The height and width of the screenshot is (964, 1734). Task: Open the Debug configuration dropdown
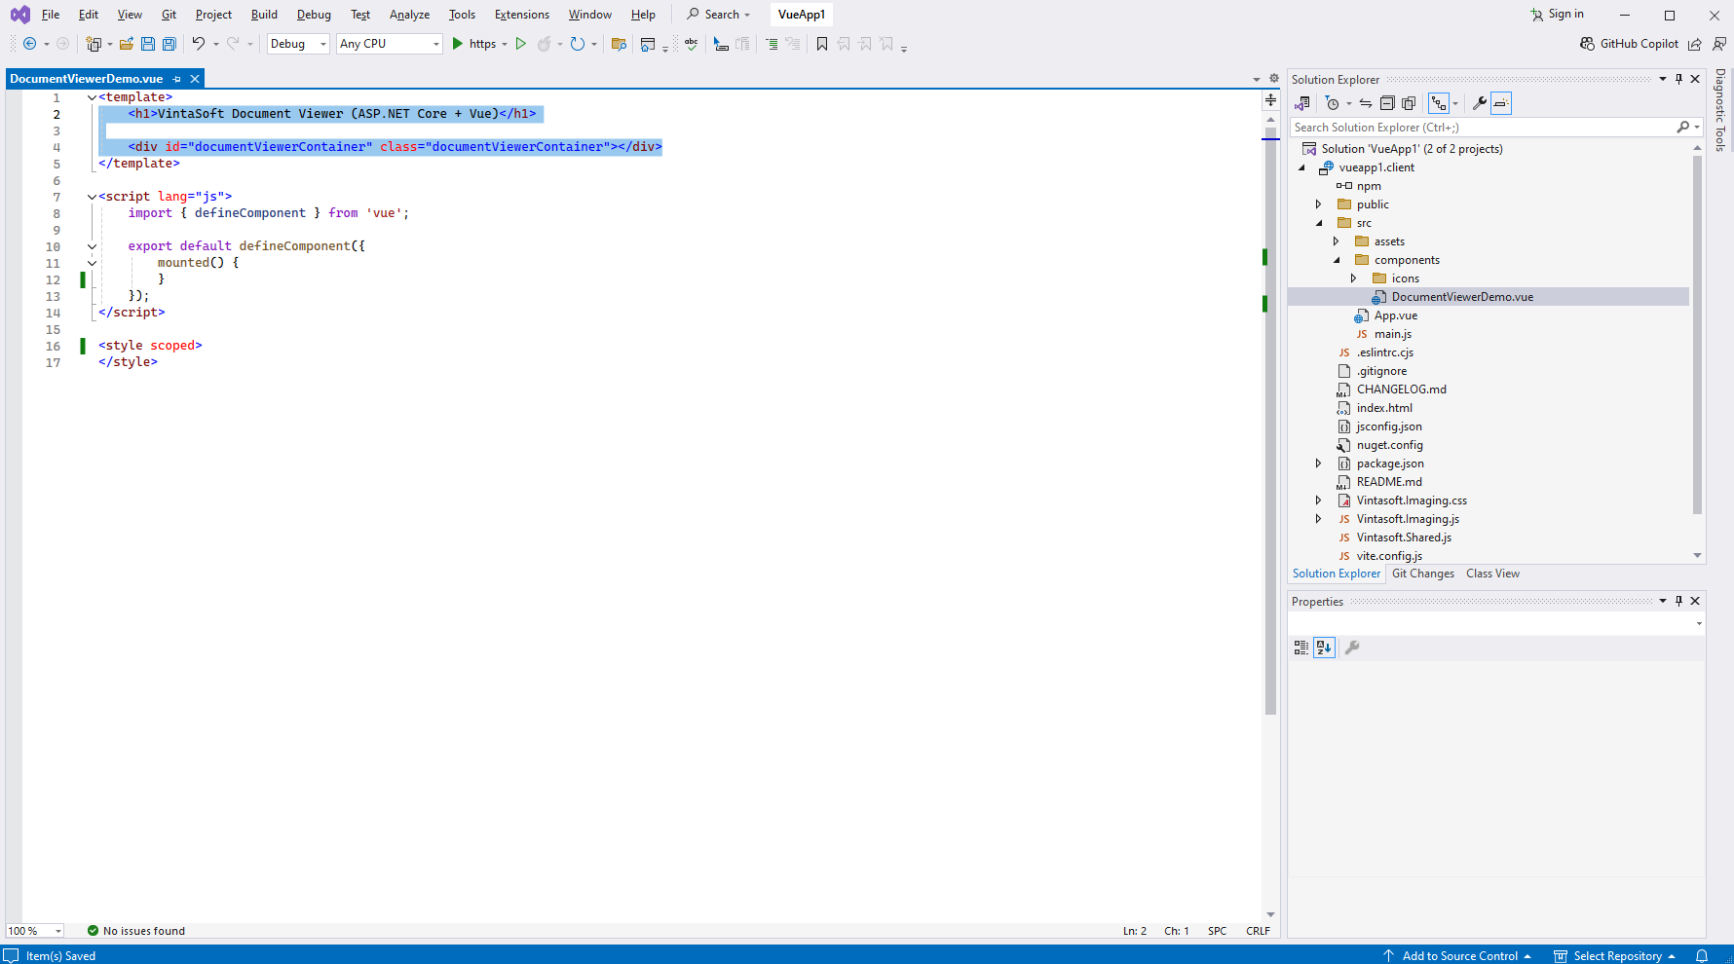coord(298,44)
